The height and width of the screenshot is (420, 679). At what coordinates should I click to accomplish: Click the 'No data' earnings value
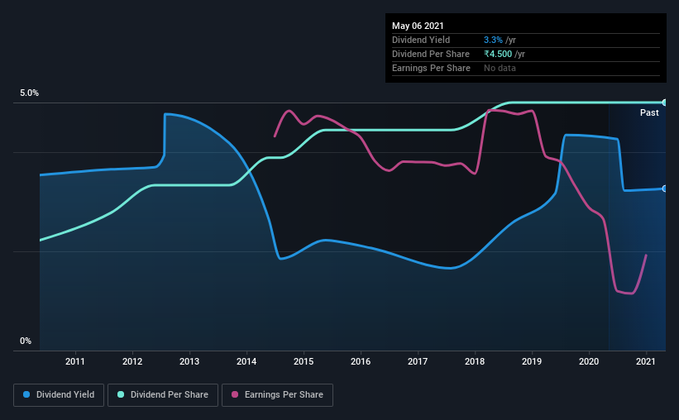[500, 68]
